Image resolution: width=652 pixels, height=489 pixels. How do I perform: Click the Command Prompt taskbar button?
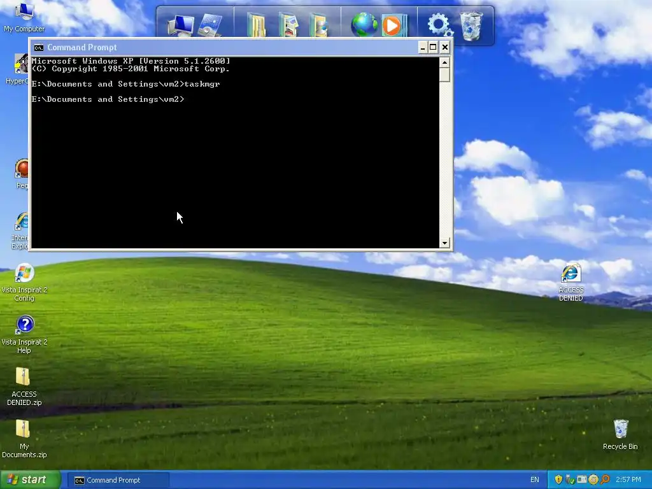[x=118, y=480]
